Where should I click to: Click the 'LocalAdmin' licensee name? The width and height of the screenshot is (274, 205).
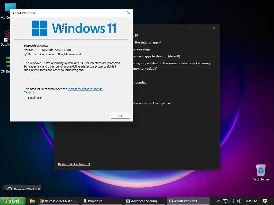coord(35,98)
